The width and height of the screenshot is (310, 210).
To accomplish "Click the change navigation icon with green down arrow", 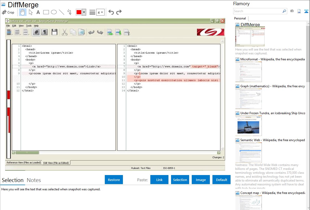I will point(118,32).
